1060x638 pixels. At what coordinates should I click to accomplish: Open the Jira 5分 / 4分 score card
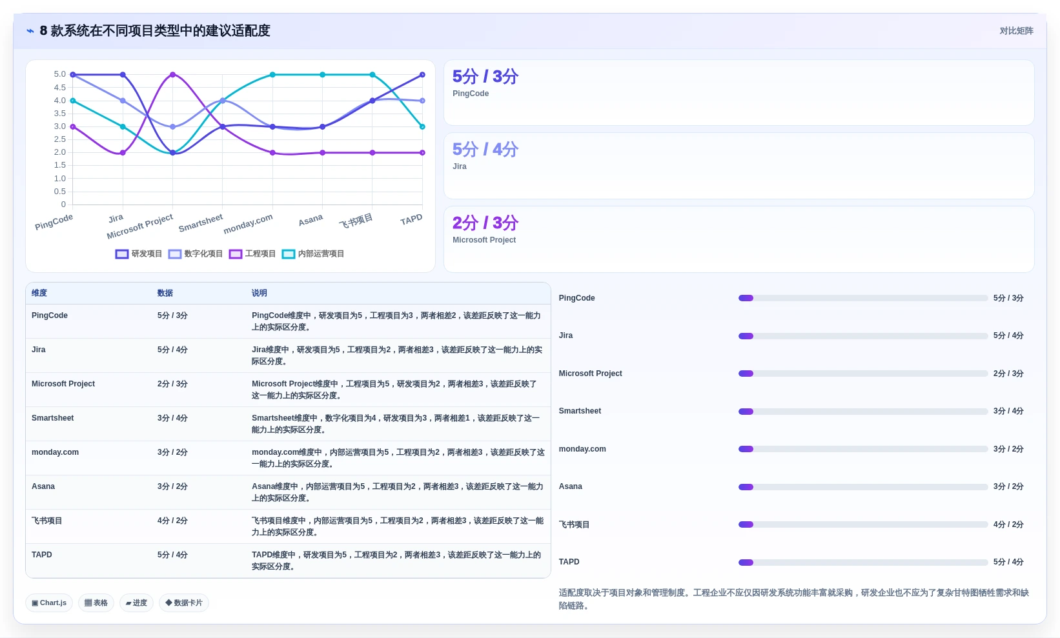tap(739, 166)
